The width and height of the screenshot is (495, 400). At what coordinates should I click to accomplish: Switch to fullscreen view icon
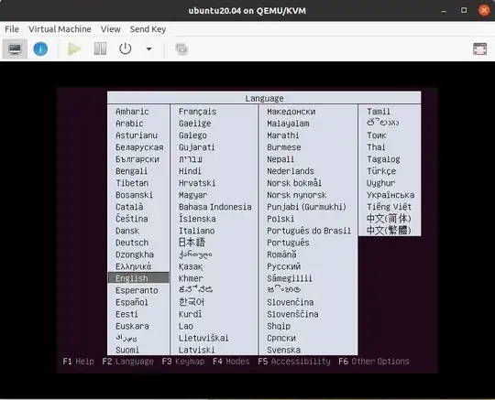pos(479,49)
